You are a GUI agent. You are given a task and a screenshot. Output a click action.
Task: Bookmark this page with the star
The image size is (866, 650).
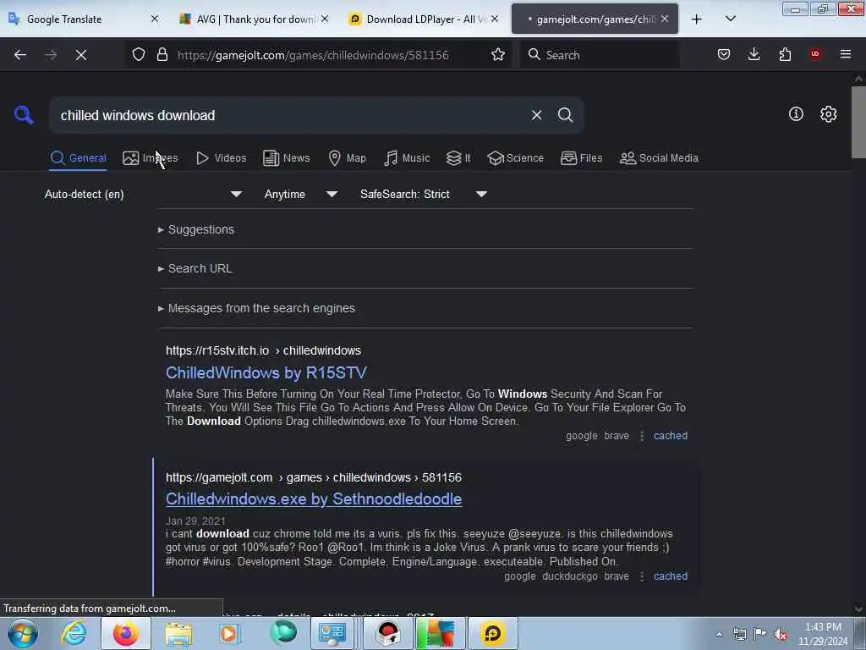tap(498, 54)
